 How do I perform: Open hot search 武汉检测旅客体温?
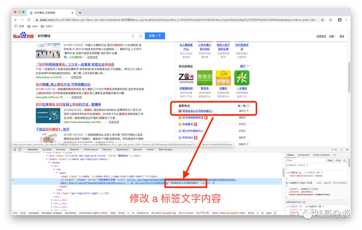193,118
